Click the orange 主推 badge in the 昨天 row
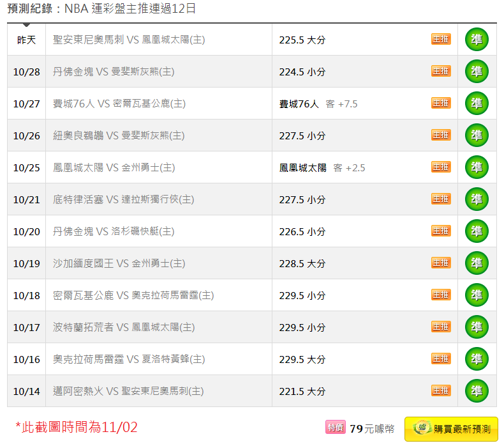 pos(441,39)
